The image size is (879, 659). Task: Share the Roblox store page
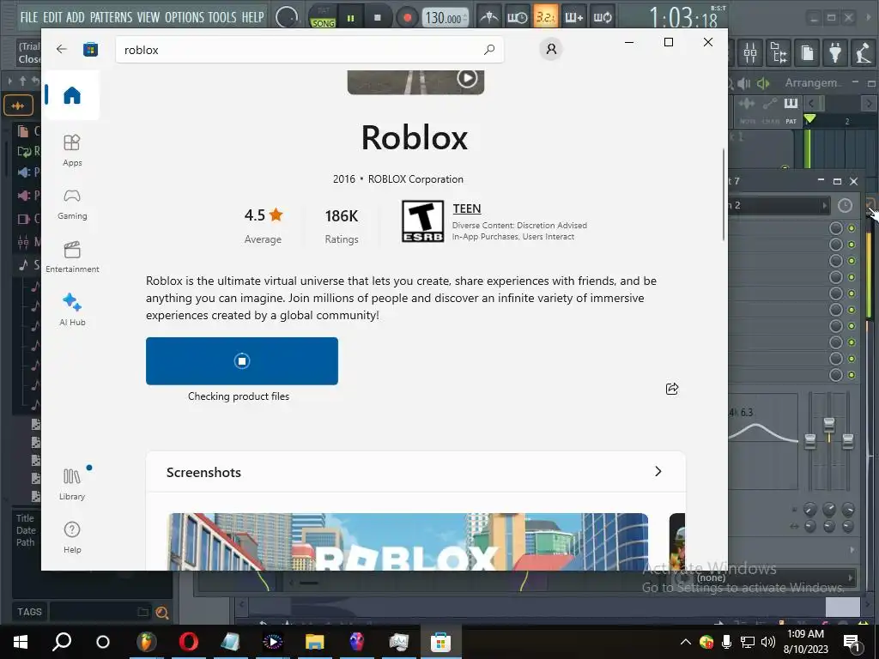pyautogui.click(x=671, y=389)
